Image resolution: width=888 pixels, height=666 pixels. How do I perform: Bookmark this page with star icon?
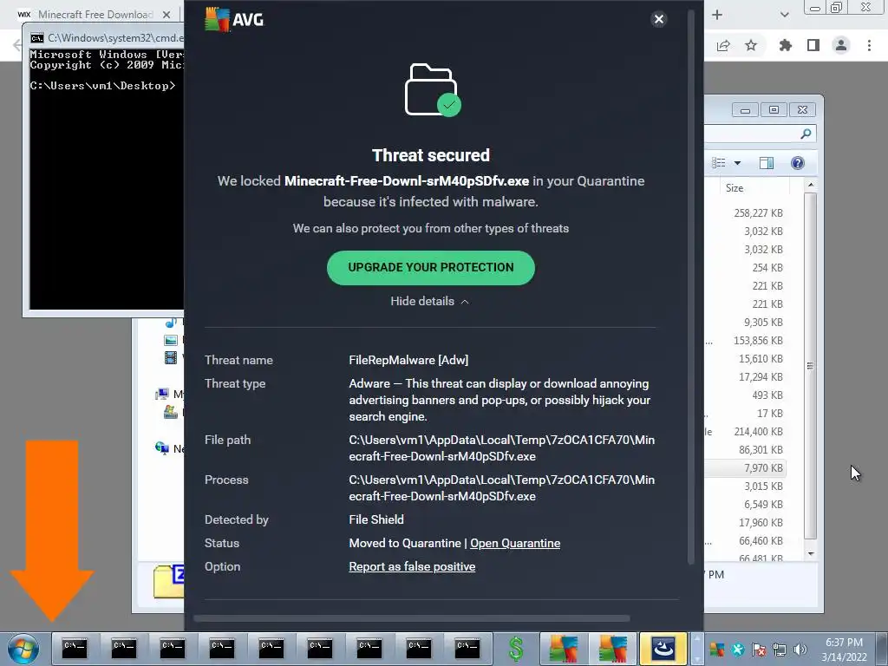pyautogui.click(x=751, y=45)
